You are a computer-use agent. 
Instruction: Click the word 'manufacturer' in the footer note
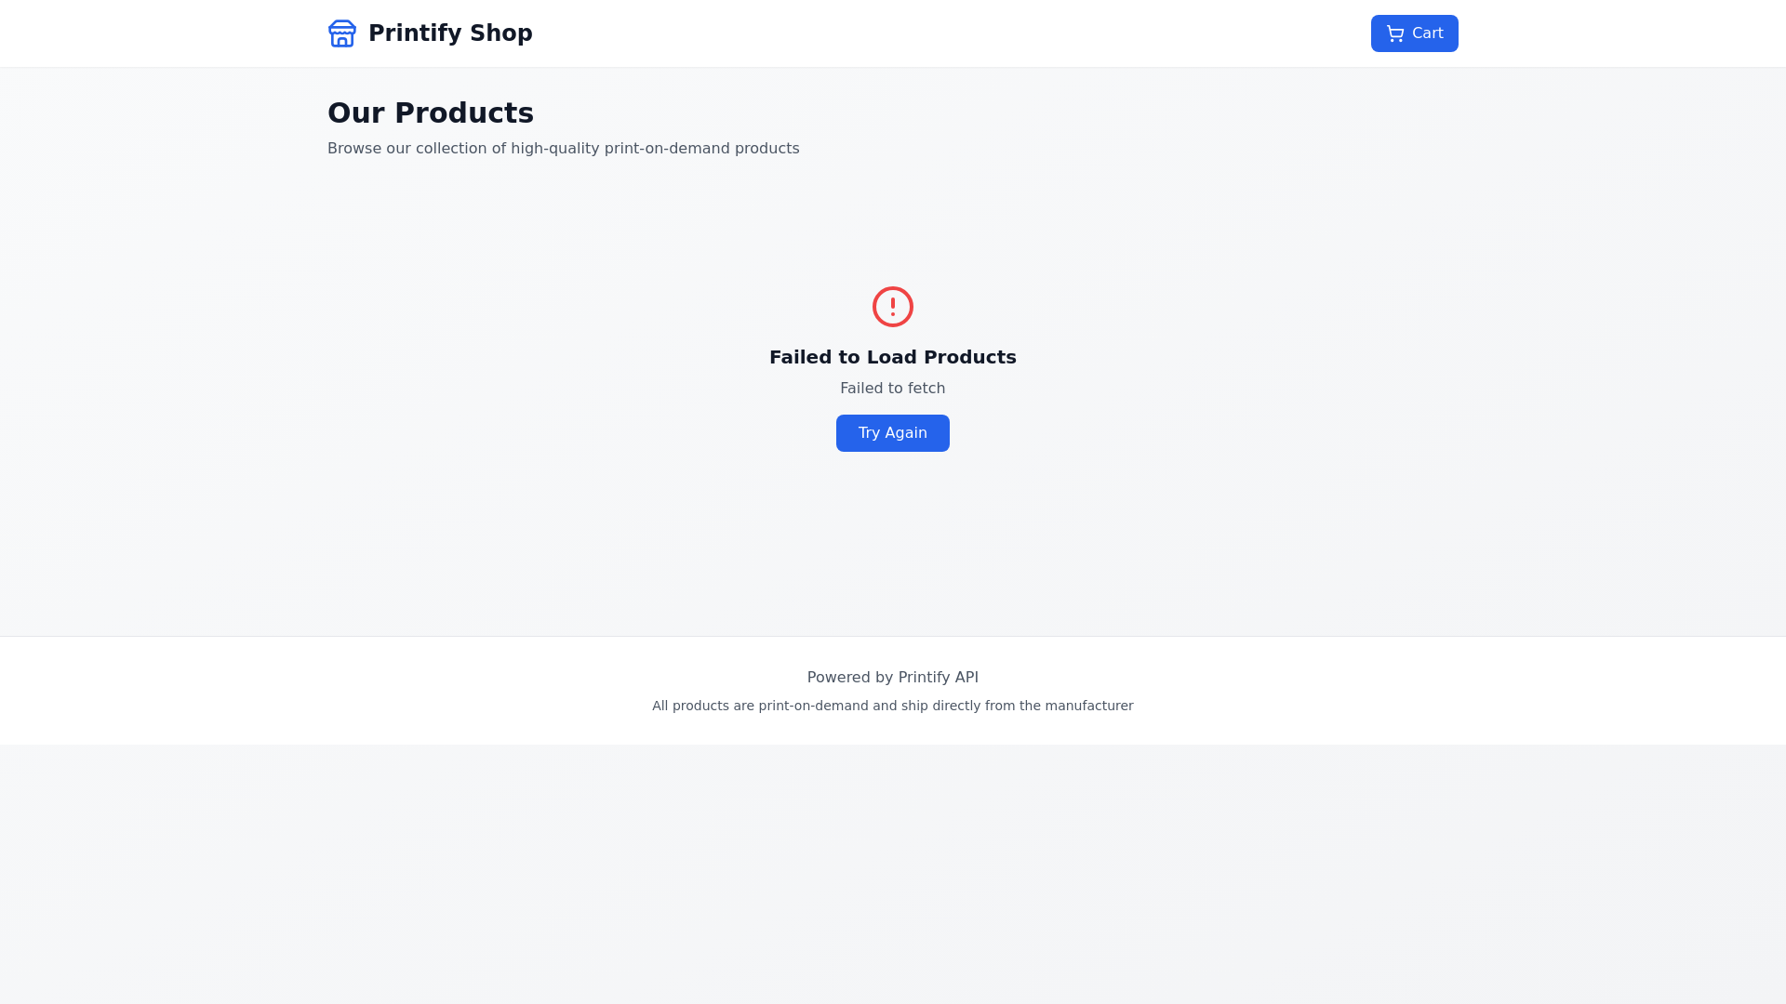[x=1088, y=706]
